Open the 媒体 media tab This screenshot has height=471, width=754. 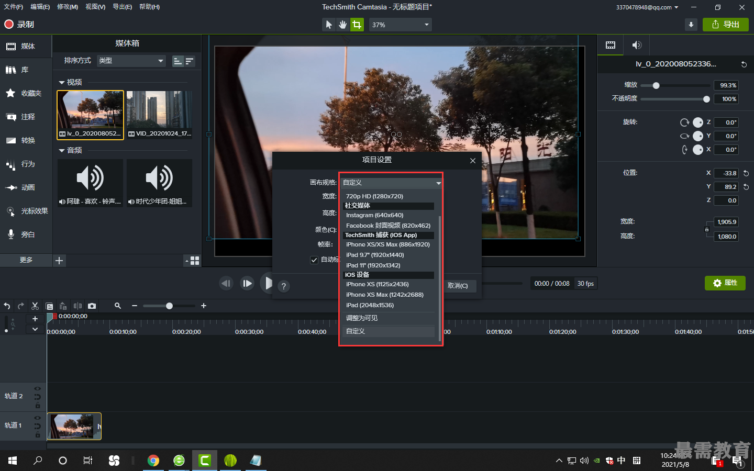point(26,46)
